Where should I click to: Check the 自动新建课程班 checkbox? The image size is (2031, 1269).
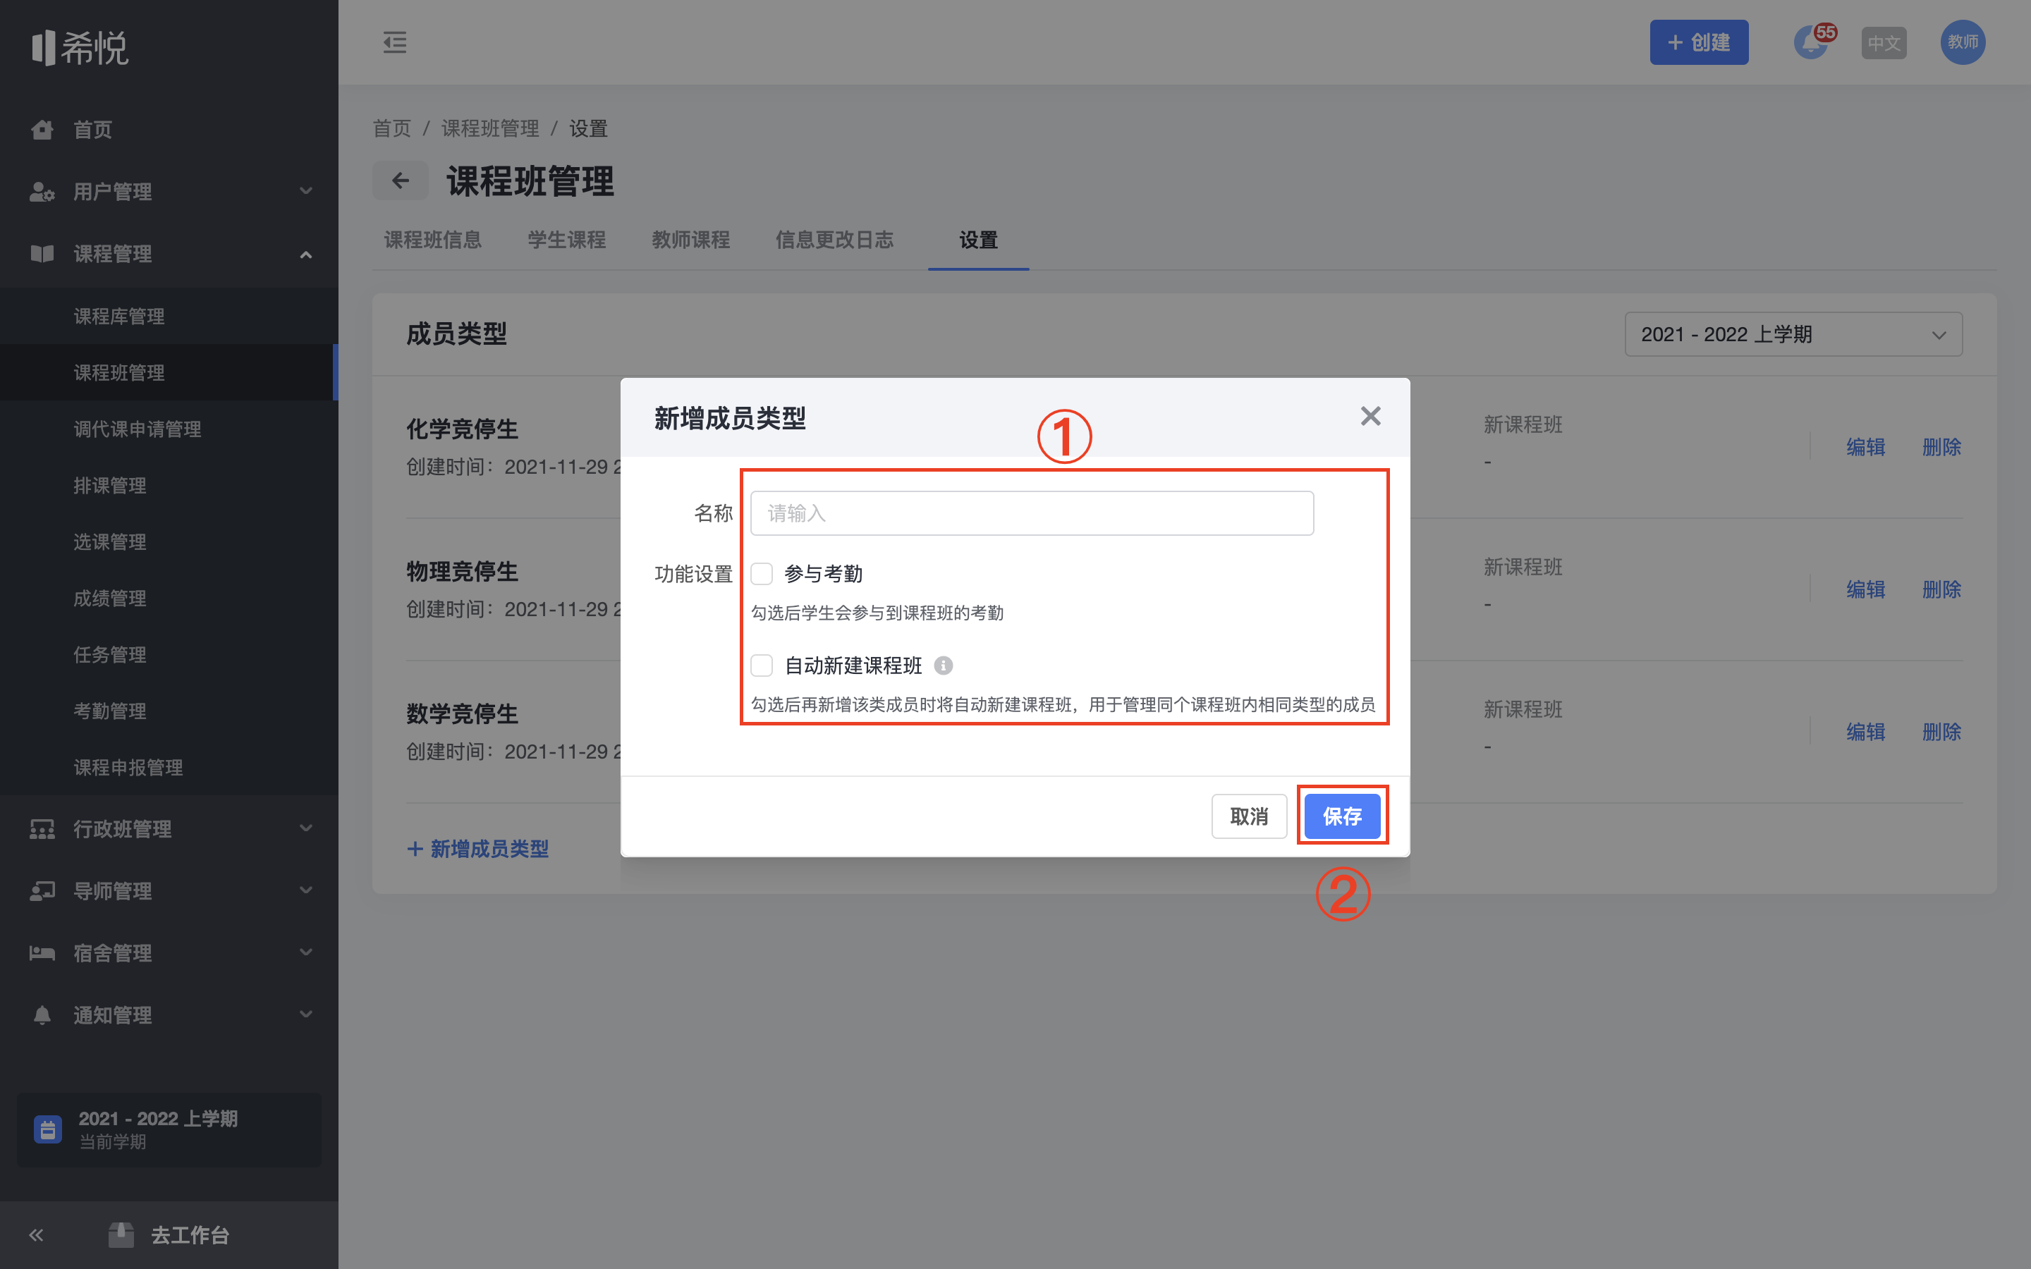tap(761, 666)
